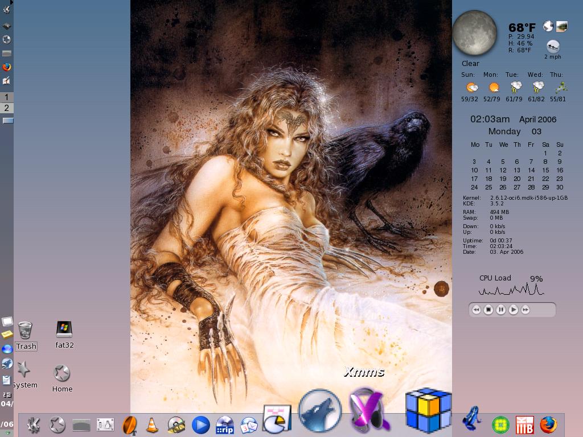Click the play button in media widget
583x437 pixels.
513,310
